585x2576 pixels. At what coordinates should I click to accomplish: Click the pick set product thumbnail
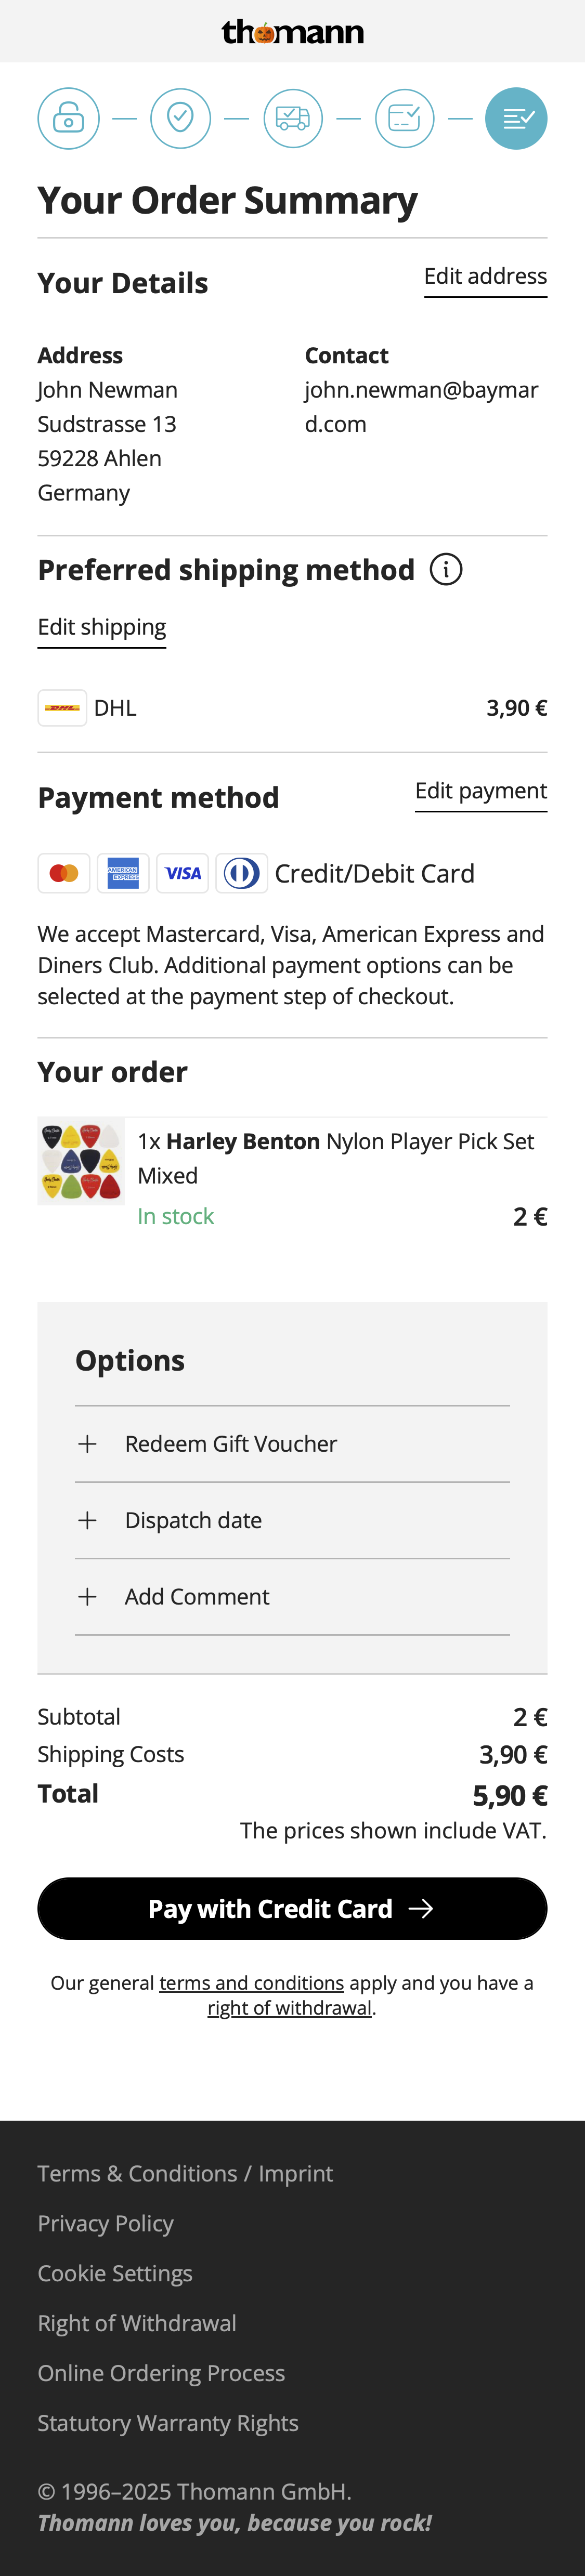[x=81, y=1161]
